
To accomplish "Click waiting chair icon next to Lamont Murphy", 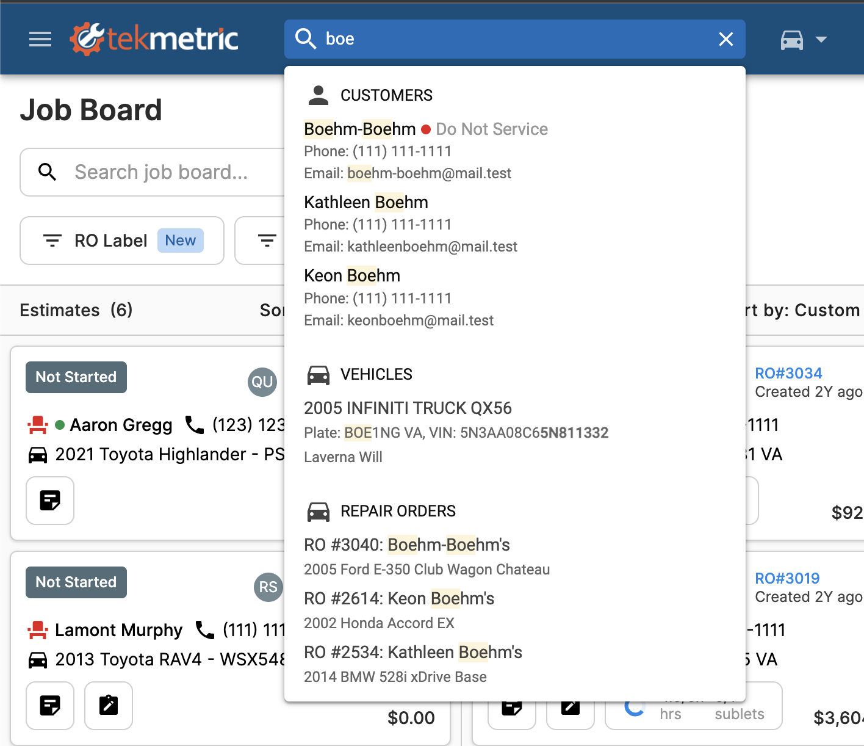I will (x=38, y=630).
